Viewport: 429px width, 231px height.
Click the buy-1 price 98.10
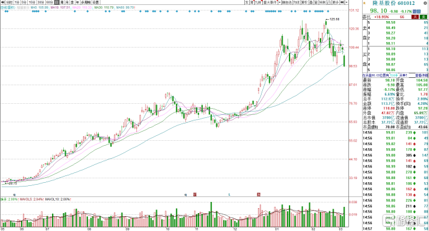point(391,49)
